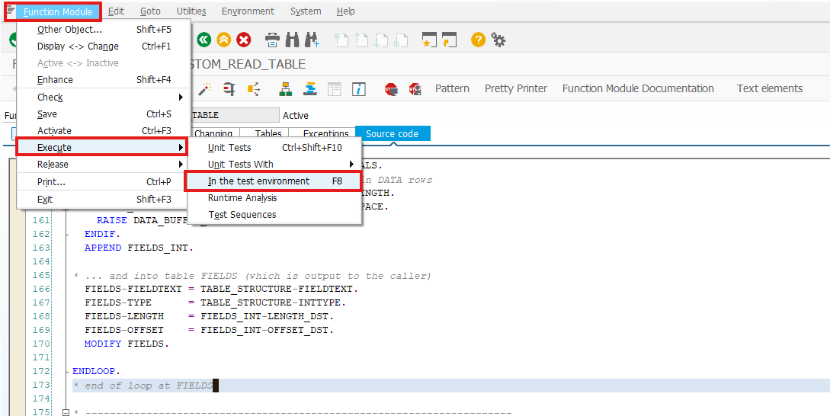Click the Create New Session star icon
830x416 pixels.
coord(429,40)
